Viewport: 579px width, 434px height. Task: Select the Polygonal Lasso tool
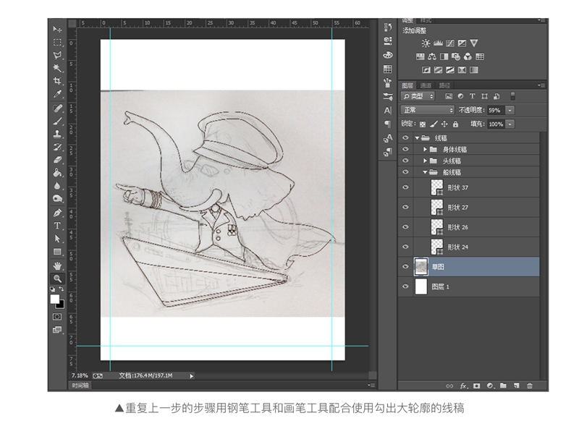pos(57,56)
